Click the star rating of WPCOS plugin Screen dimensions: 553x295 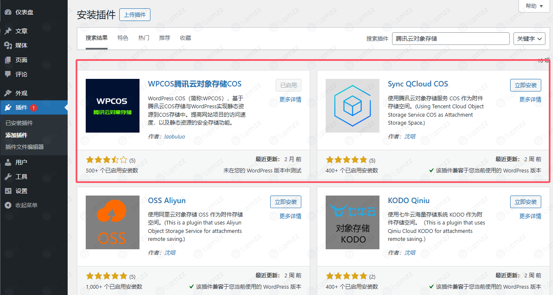pyautogui.click(x=107, y=160)
